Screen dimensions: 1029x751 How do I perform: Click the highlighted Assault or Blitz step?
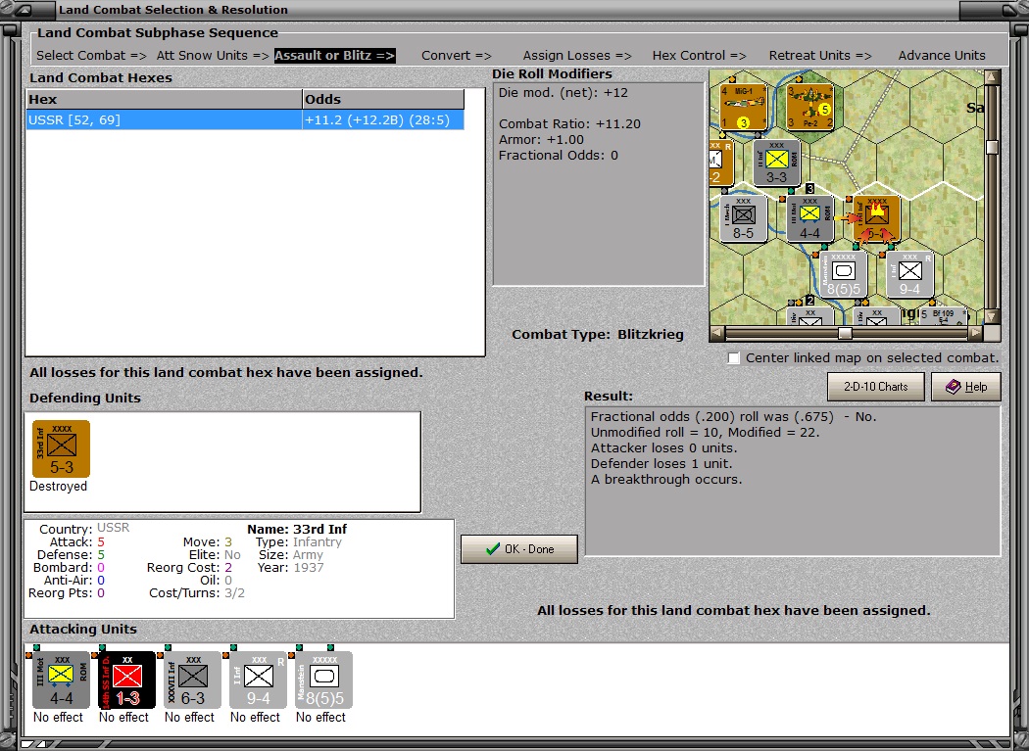[x=335, y=56]
